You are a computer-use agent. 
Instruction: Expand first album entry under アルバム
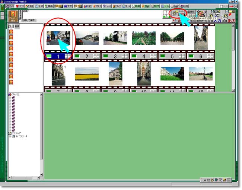tap(10, 98)
